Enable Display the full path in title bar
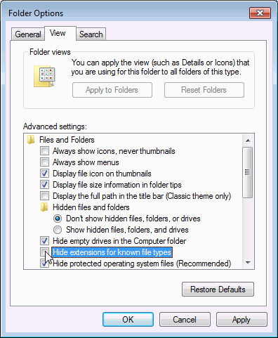Viewport: 278px width, 338px height. click(x=44, y=196)
